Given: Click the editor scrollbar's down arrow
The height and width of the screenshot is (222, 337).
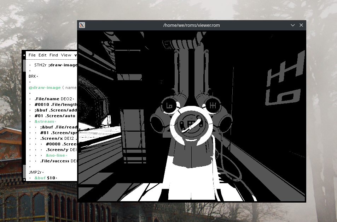Looking at the screenshot, I should tap(24, 180).
